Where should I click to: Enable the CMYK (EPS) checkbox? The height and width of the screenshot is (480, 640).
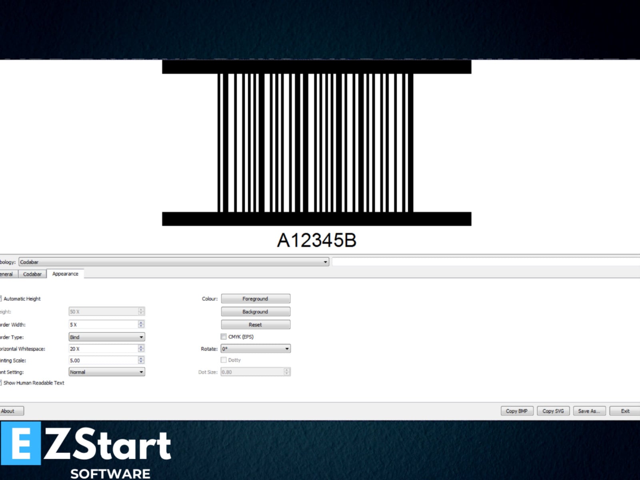click(224, 336)
